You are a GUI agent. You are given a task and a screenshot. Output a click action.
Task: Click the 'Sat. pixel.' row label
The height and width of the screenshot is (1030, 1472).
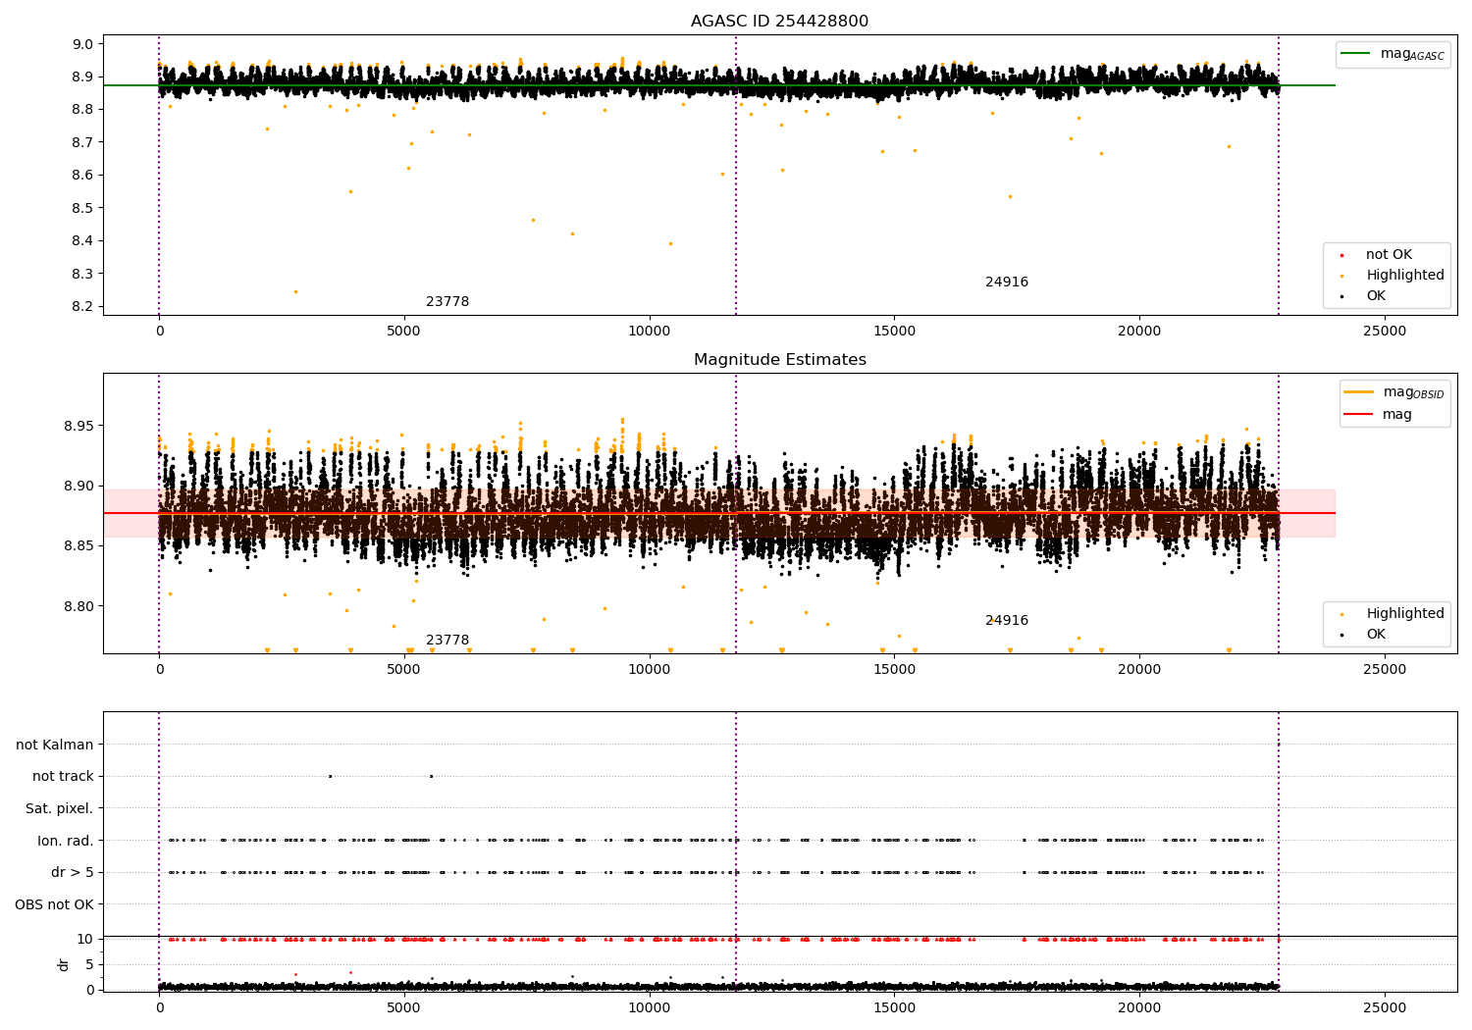click(60, 809)
